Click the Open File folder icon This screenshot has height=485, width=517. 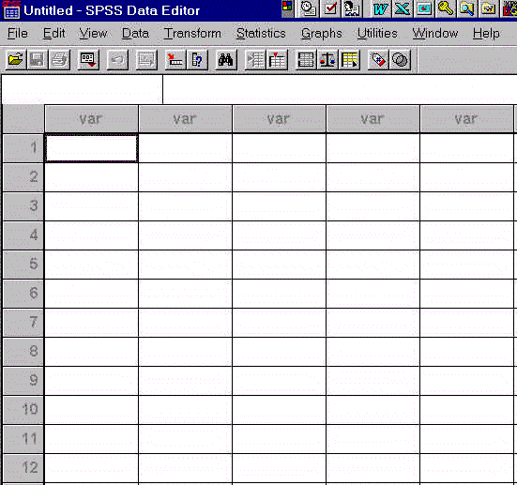(16, 60)
